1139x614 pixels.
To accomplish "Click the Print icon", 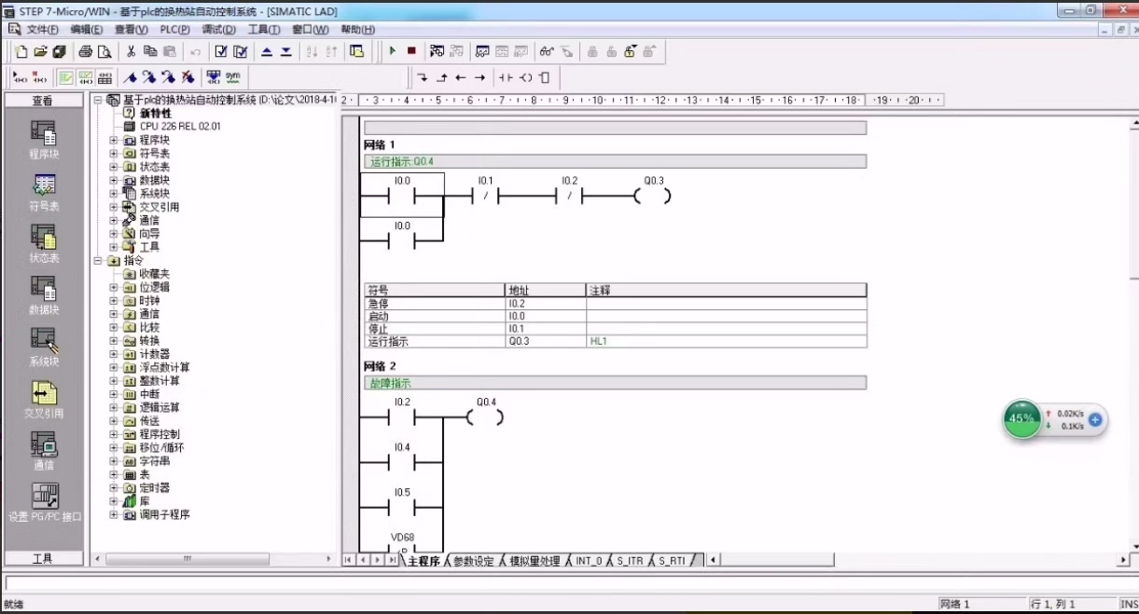I will pyautogui.click(x=86, y=51).
